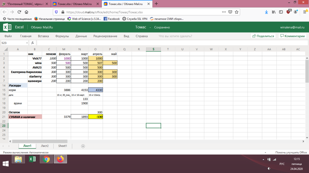
Task: Click the Insert Function fx icon
Action: [33, 43]
